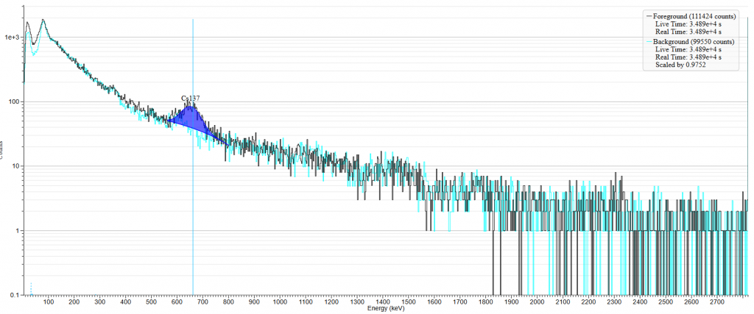Click the Cs137 peak label
This screenshot has width=754, height=314.
pos(191,98)
